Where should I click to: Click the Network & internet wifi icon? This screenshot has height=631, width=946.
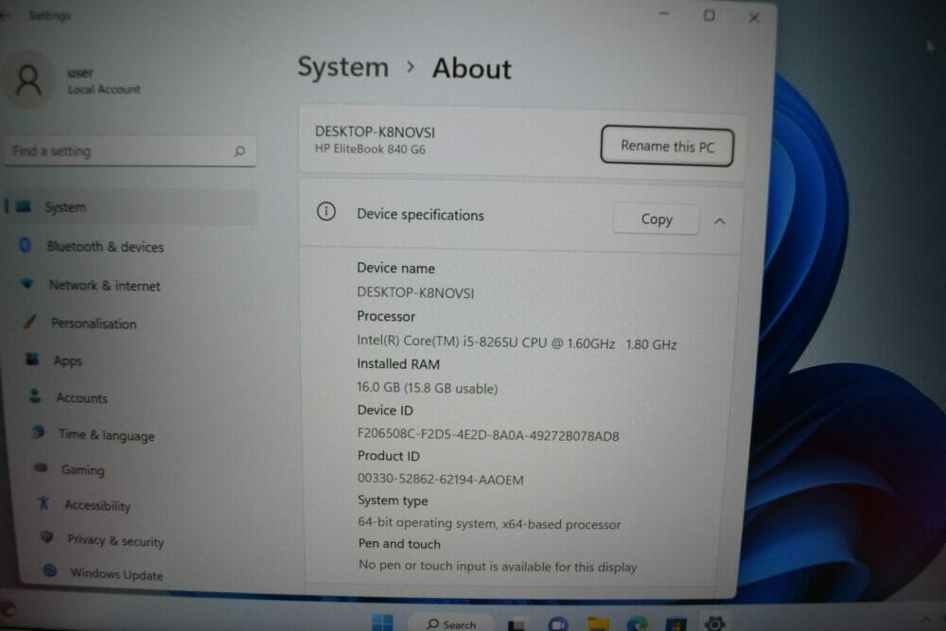[x=27, y=283]
